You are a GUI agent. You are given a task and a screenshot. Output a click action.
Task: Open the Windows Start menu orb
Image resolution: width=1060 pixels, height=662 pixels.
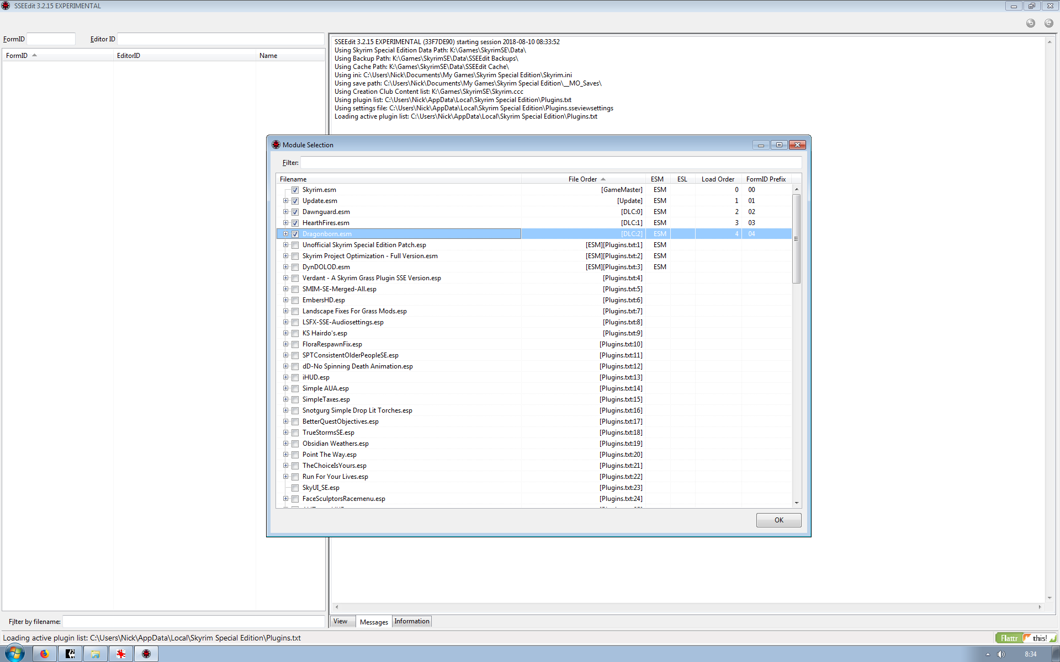(14, 654)
